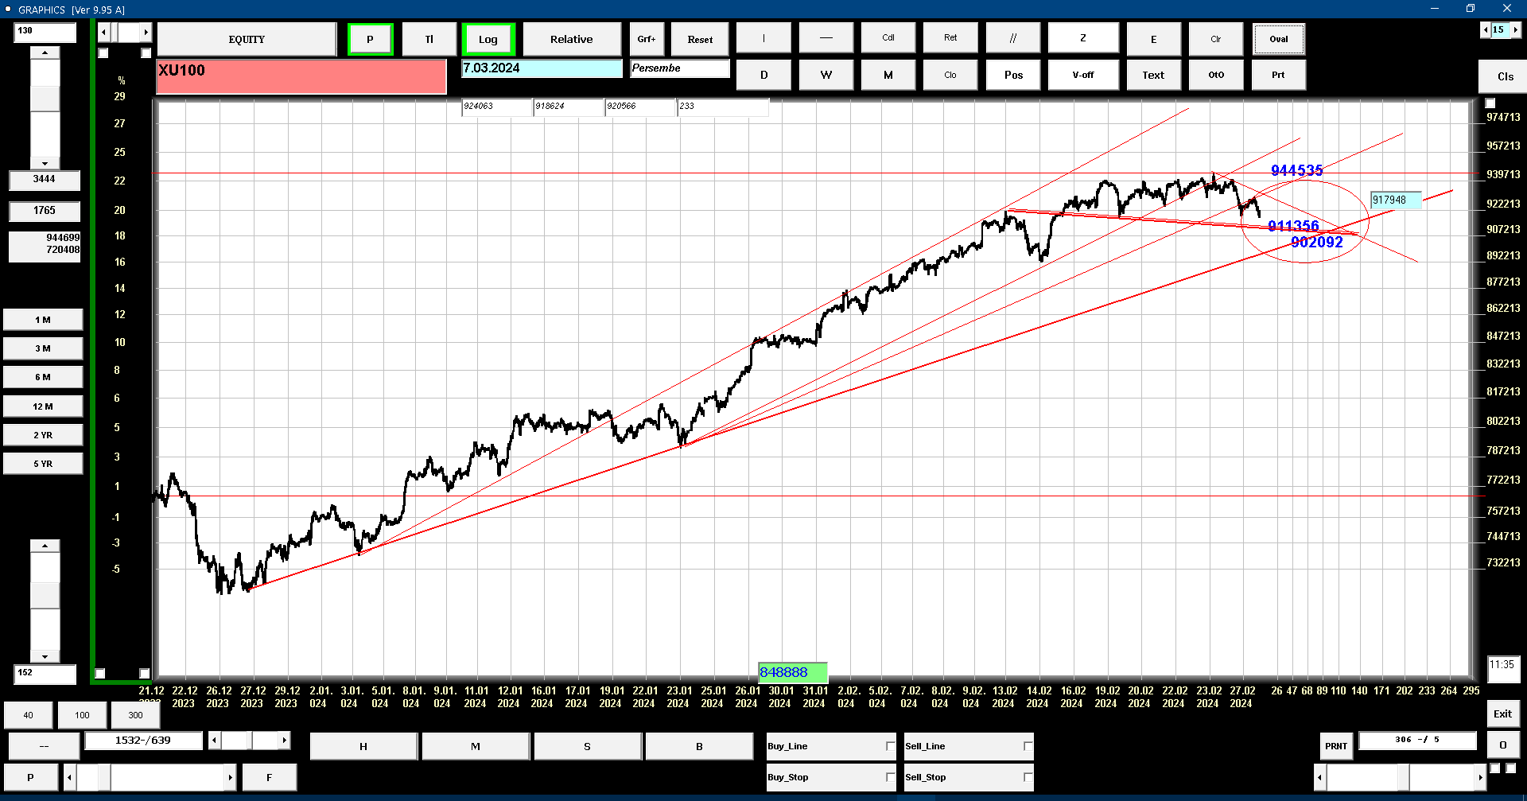Click the Clr clear drawings button

point(1216,39)
